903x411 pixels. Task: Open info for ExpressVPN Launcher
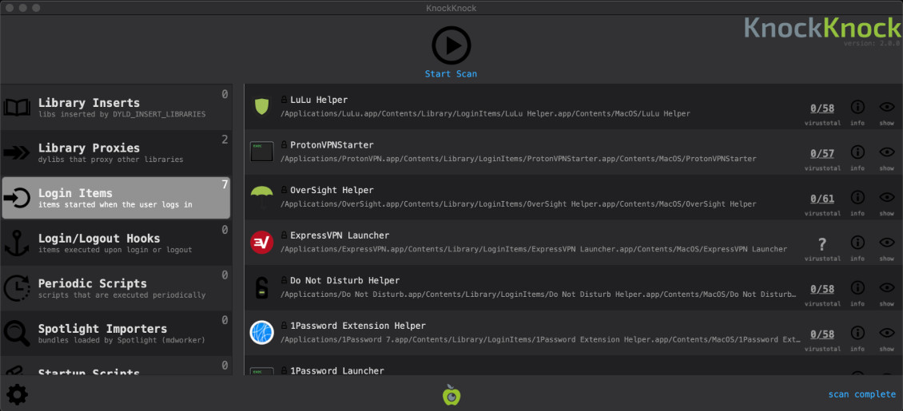(x=857, y=243)
